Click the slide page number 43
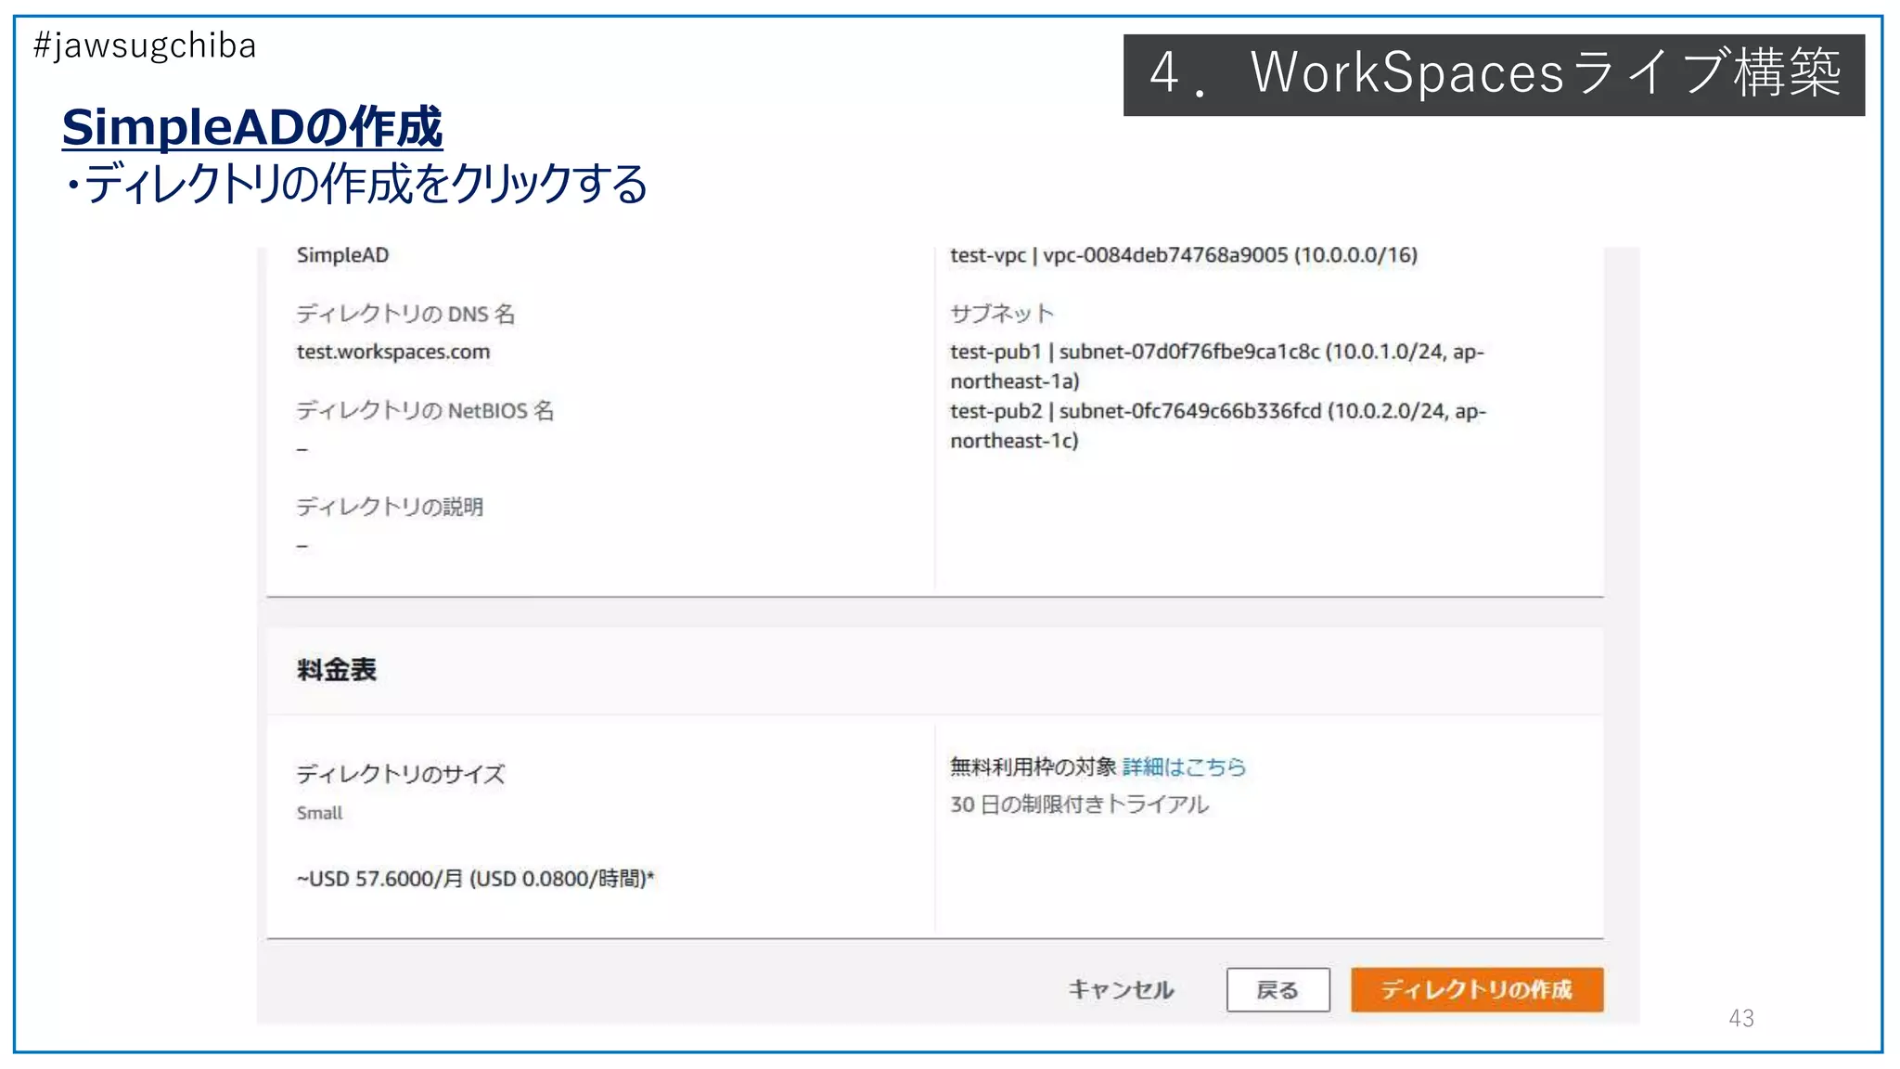This screenshot has height=1069, width=1900. point(1741,1018)
